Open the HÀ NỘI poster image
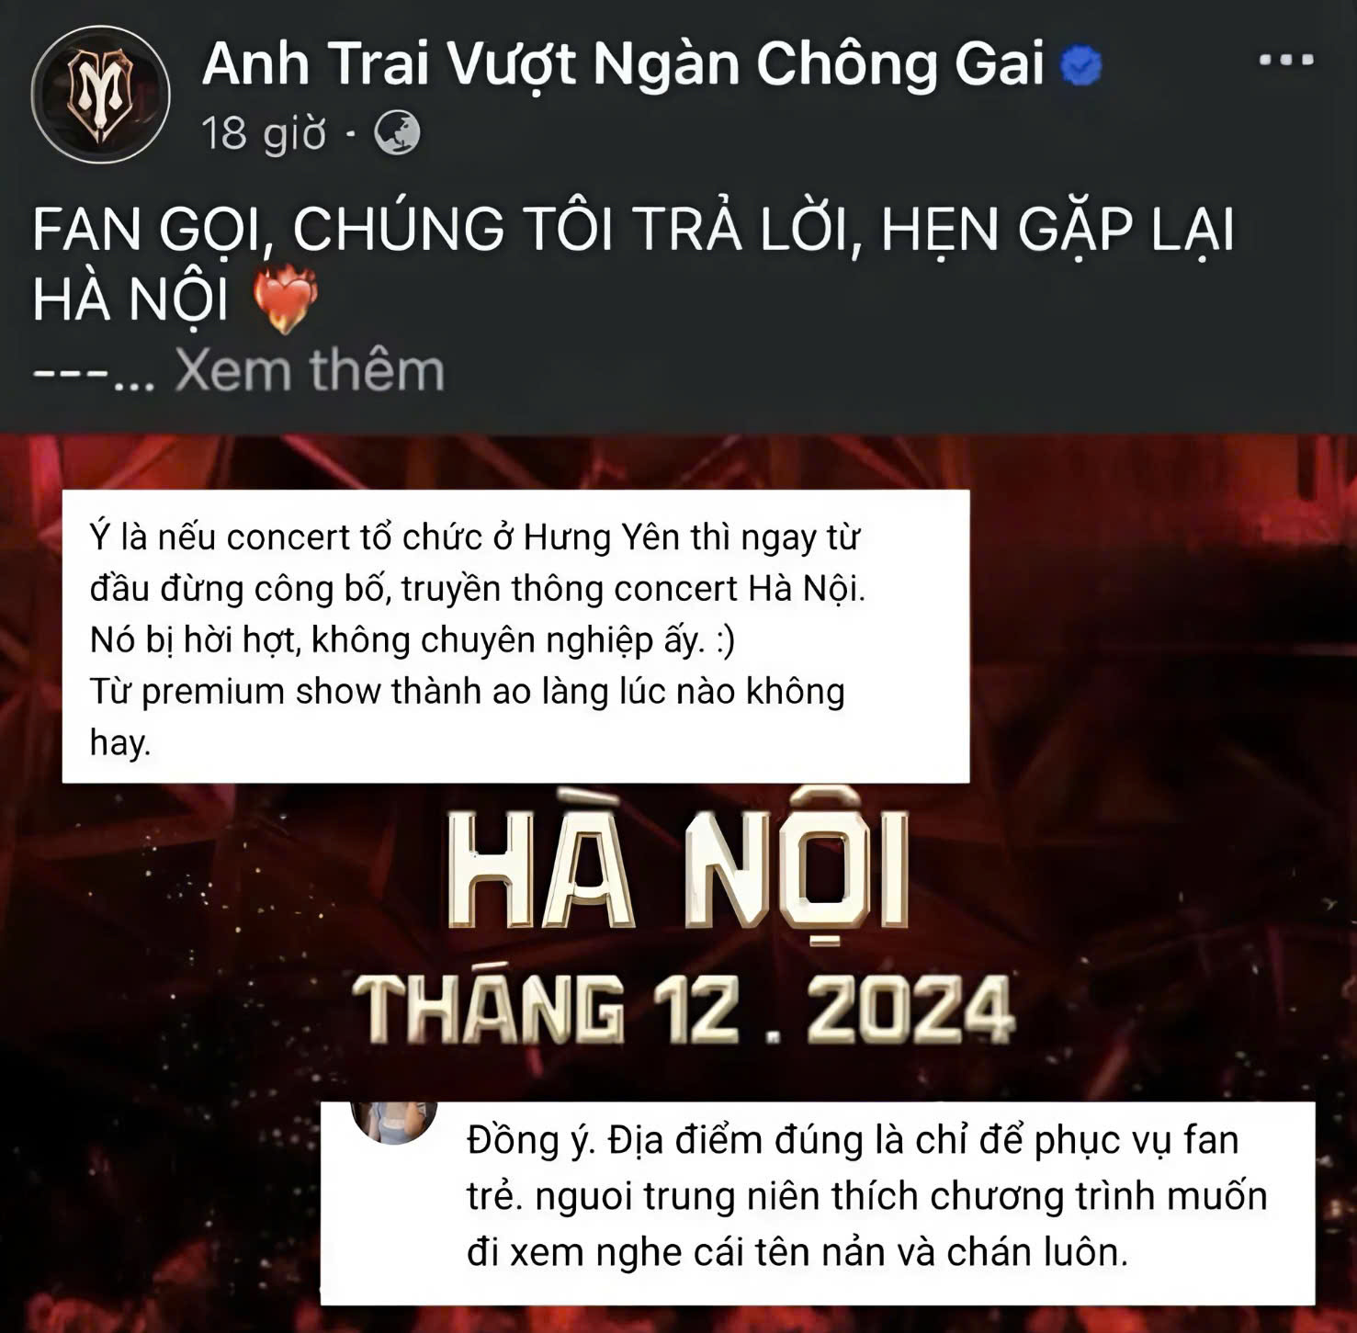Viewport: 1357px width, 1333px height. point(678,884)
